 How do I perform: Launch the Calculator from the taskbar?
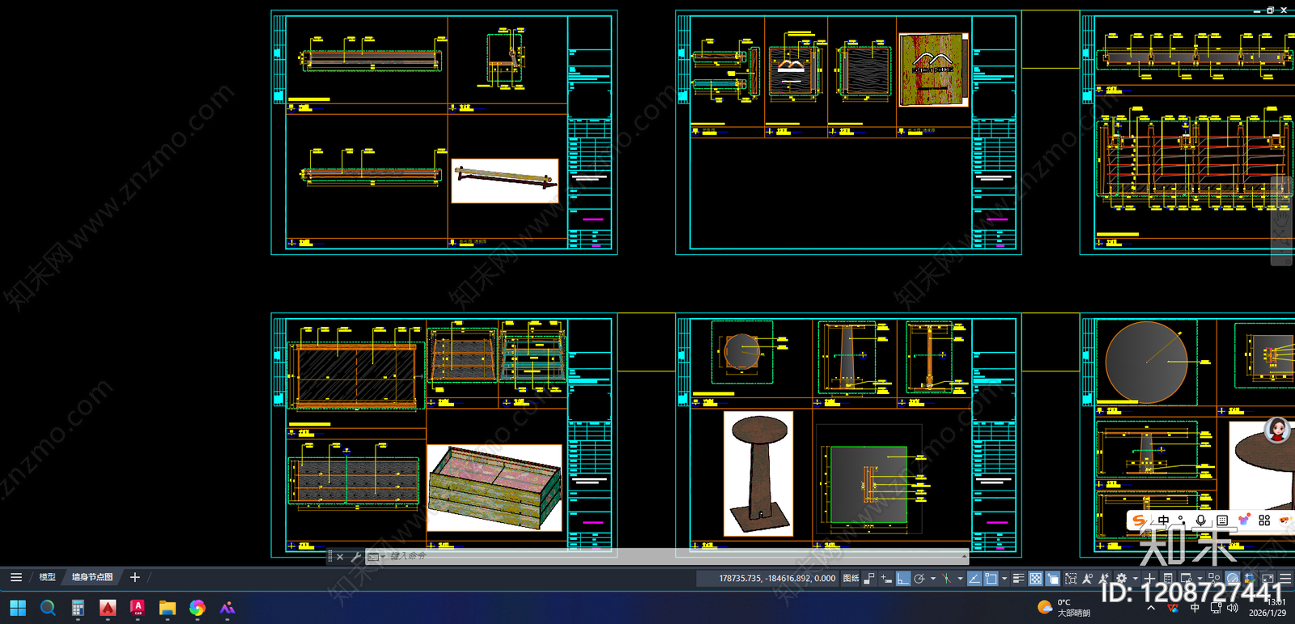(x=78, y=608)
